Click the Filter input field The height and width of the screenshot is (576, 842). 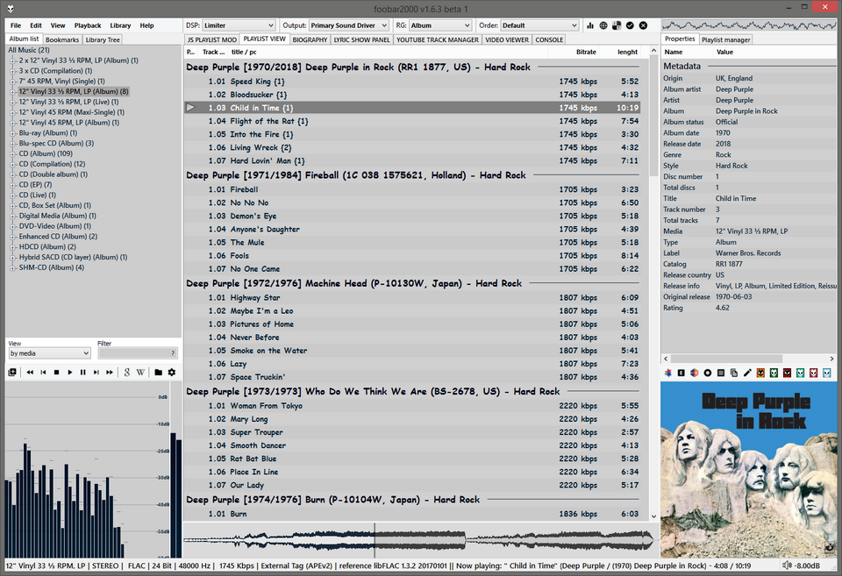click(x=138, y=353)
